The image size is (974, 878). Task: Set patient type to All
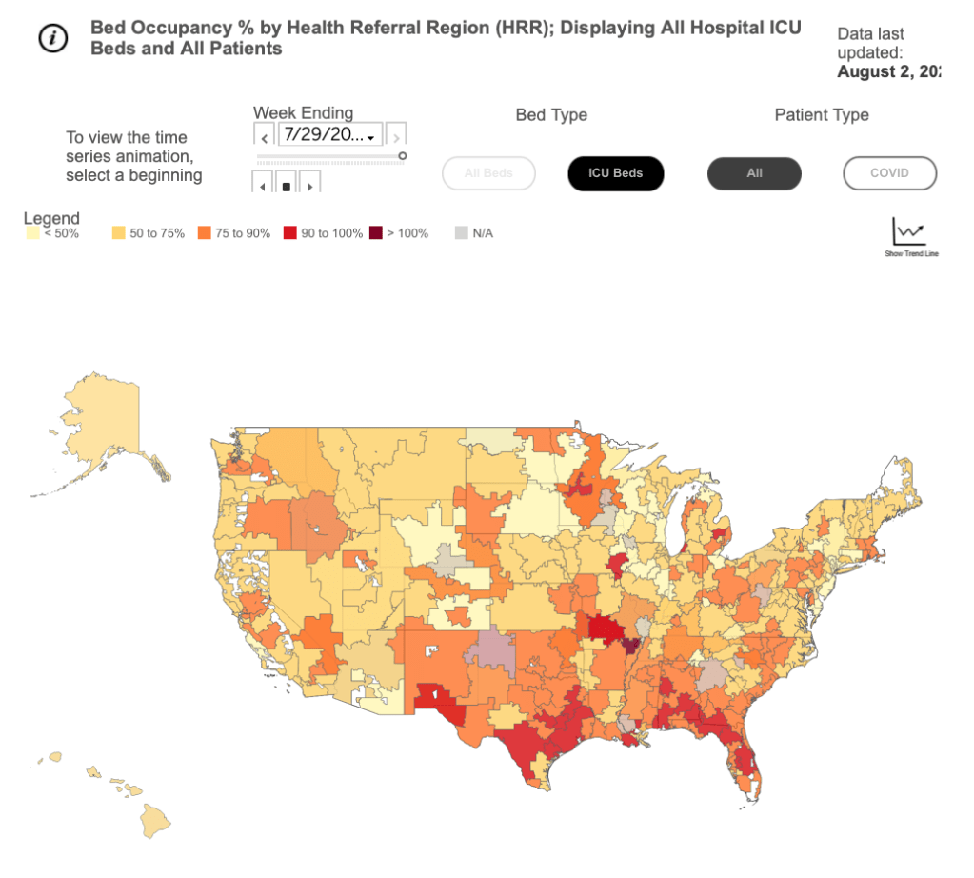pos(754,173)
